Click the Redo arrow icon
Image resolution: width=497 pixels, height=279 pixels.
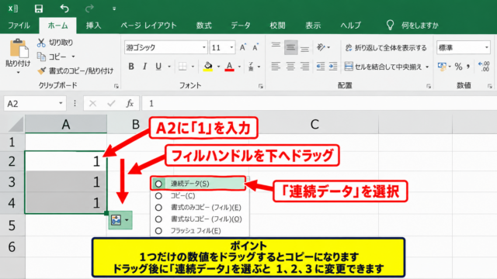pyautogui.click(x=89, y=9)
